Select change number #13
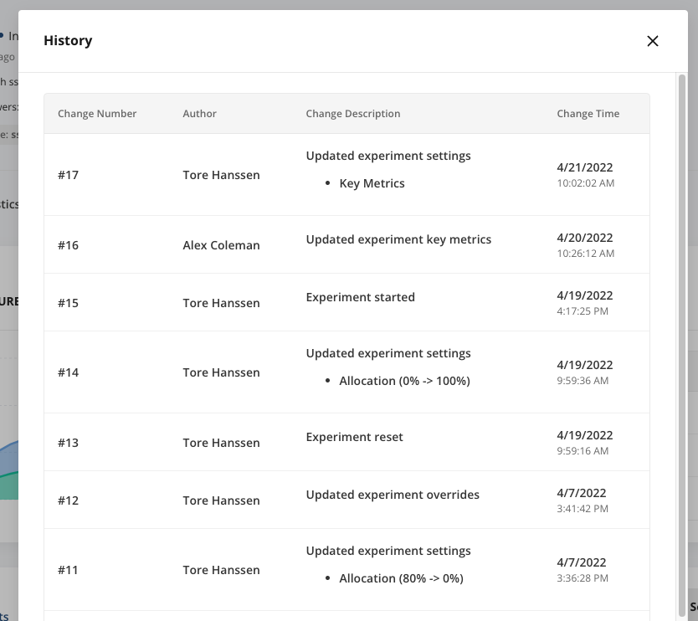Viewport: 698px width, 621px height. (68, 443)
